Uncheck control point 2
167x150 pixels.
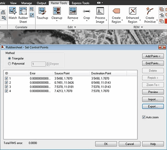pyautogui.click(x=6, y=83)
